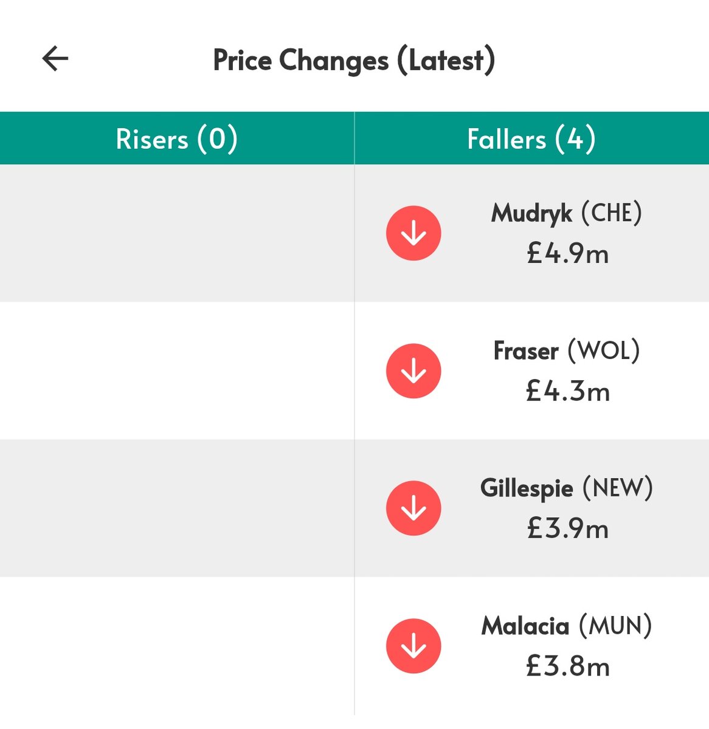
Task: Click the red fall indicator next to Malacia
Action: [x=413, y=646]
